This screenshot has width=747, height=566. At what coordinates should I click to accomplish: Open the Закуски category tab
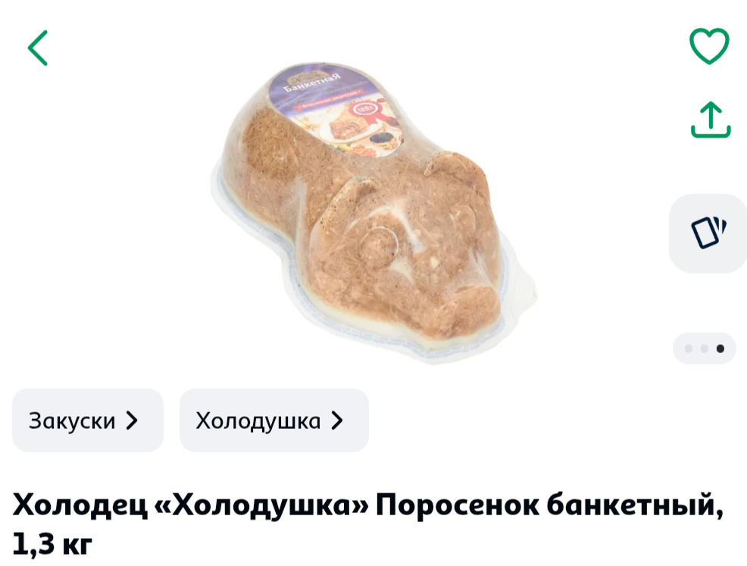[88, 421]
